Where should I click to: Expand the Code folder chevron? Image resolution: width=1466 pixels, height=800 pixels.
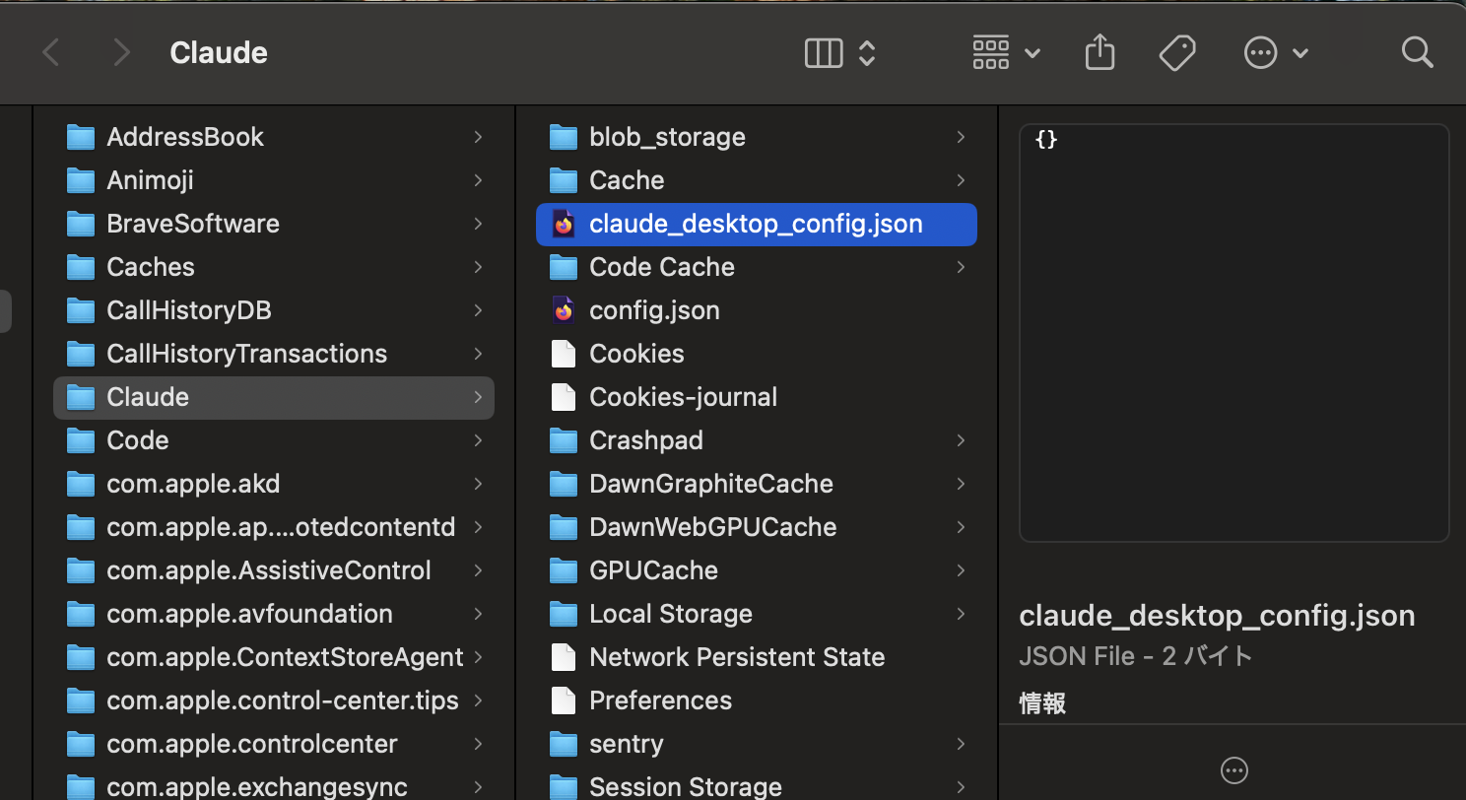coord(478,440)
